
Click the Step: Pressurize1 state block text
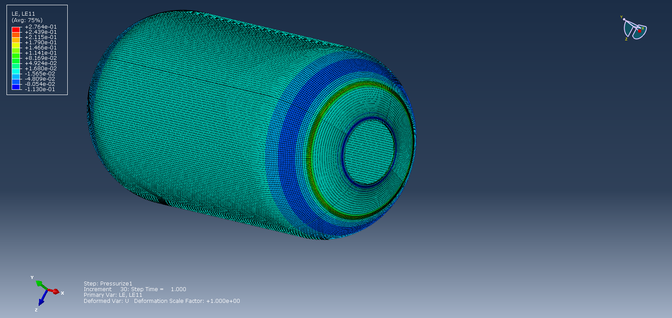pos(109,283)
